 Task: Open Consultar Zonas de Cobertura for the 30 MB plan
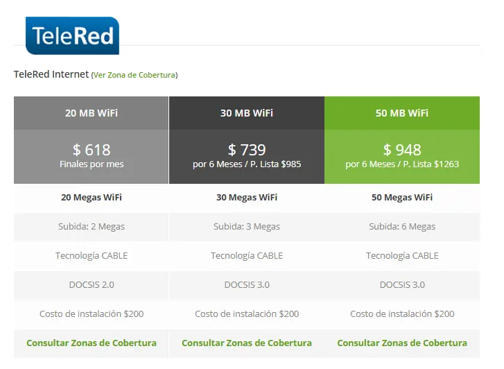pos(247,343)
